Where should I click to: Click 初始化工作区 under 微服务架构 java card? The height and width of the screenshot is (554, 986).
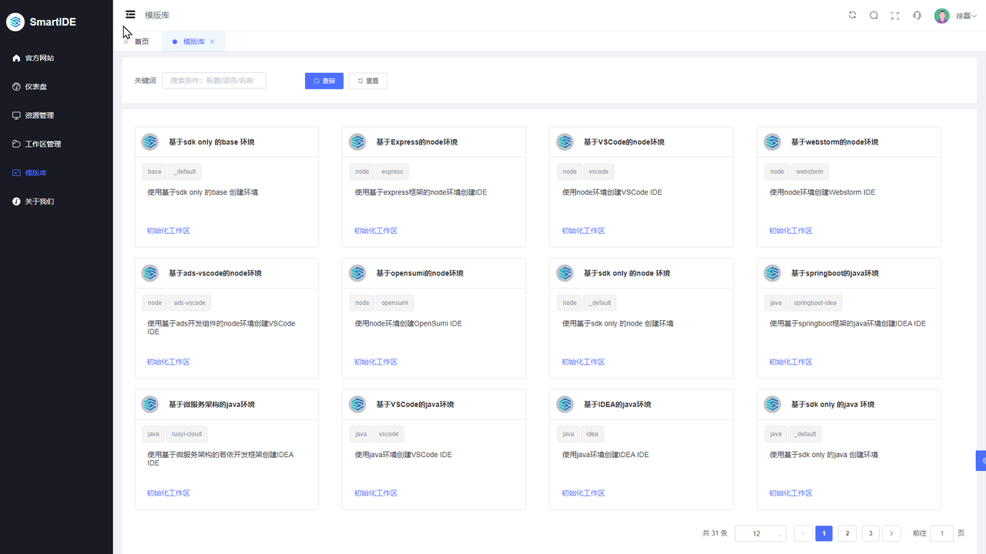click(168, 493)
